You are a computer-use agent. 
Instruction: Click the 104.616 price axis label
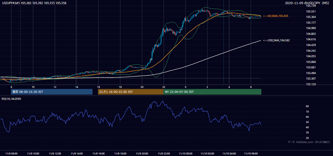tap(311, 39)
